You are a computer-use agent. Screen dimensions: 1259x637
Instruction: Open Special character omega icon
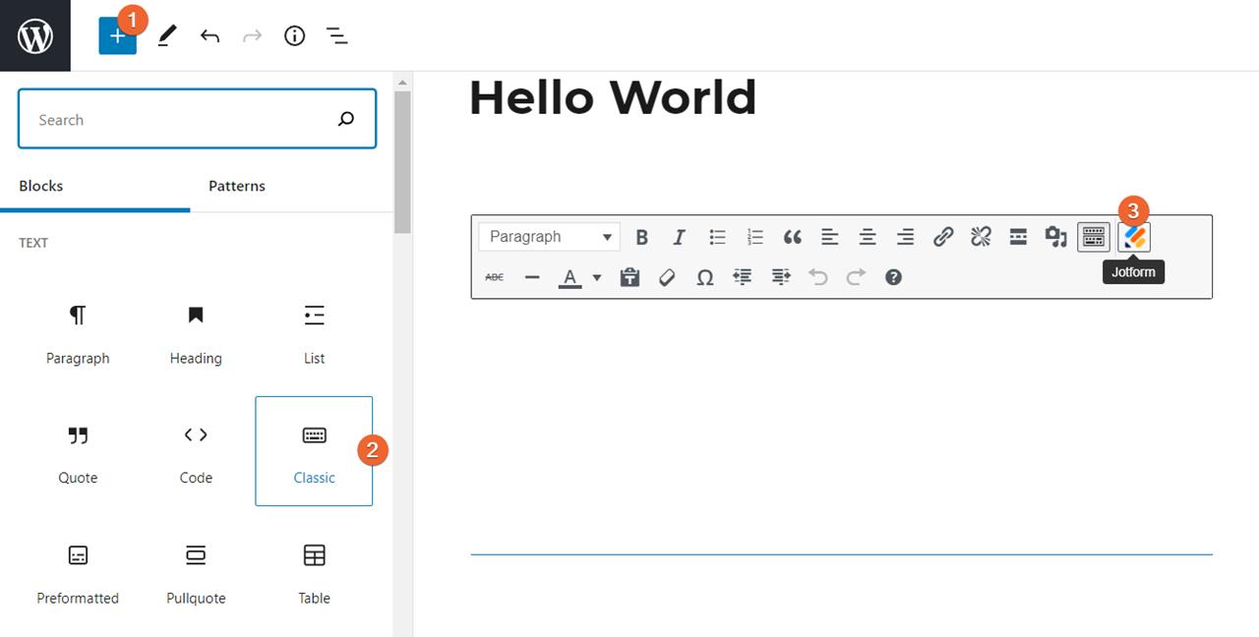point(705,277)
